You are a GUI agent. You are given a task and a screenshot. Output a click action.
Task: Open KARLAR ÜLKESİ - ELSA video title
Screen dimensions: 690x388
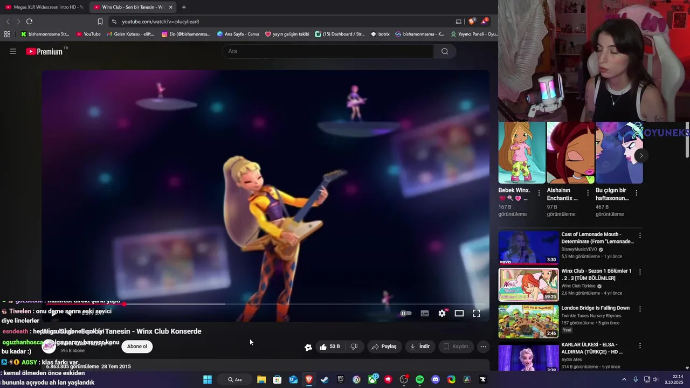coord(592,348)
